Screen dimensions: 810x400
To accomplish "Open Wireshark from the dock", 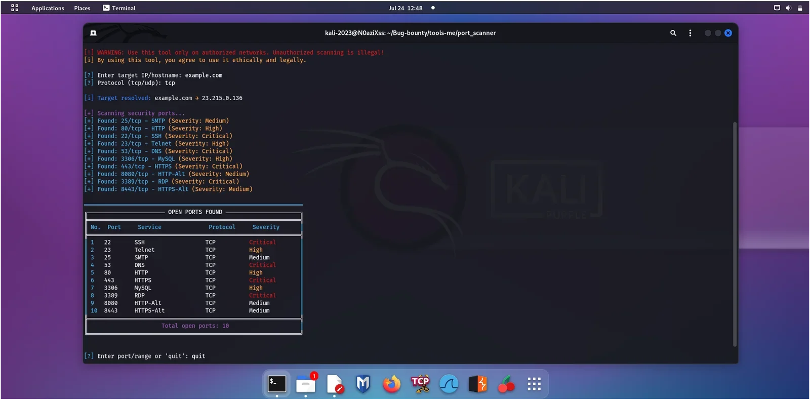I will 449,384.
